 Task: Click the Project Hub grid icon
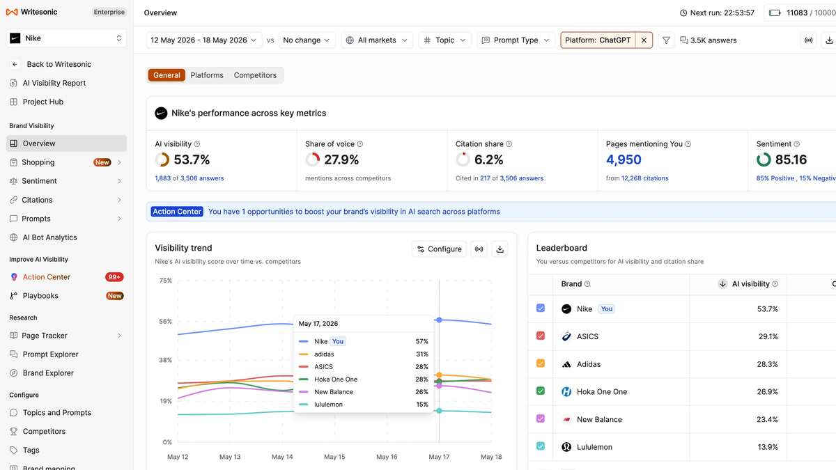click(14, 102)
